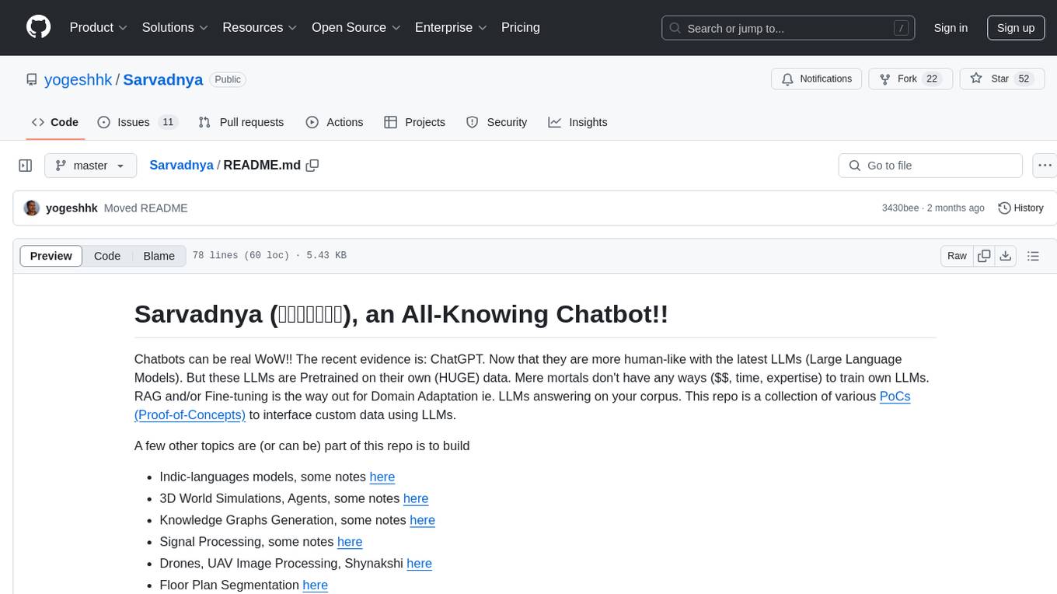Open Signal Processing notes here link

(350, 542)
